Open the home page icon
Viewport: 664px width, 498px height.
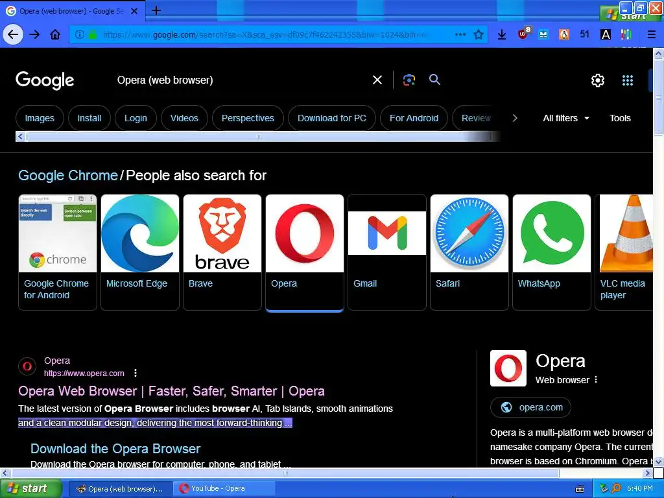point(55,34)
